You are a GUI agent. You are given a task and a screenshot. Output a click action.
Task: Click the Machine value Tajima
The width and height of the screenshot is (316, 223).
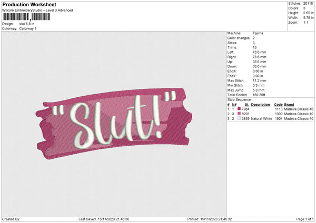click(x=258, y=33)
